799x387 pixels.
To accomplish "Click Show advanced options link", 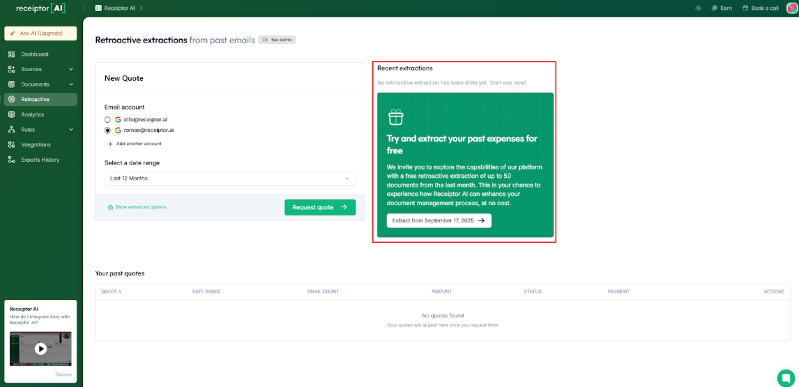I will 137,207.
